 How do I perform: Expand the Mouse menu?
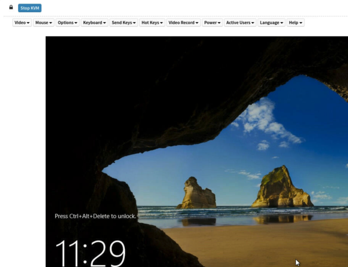(43, 23)
